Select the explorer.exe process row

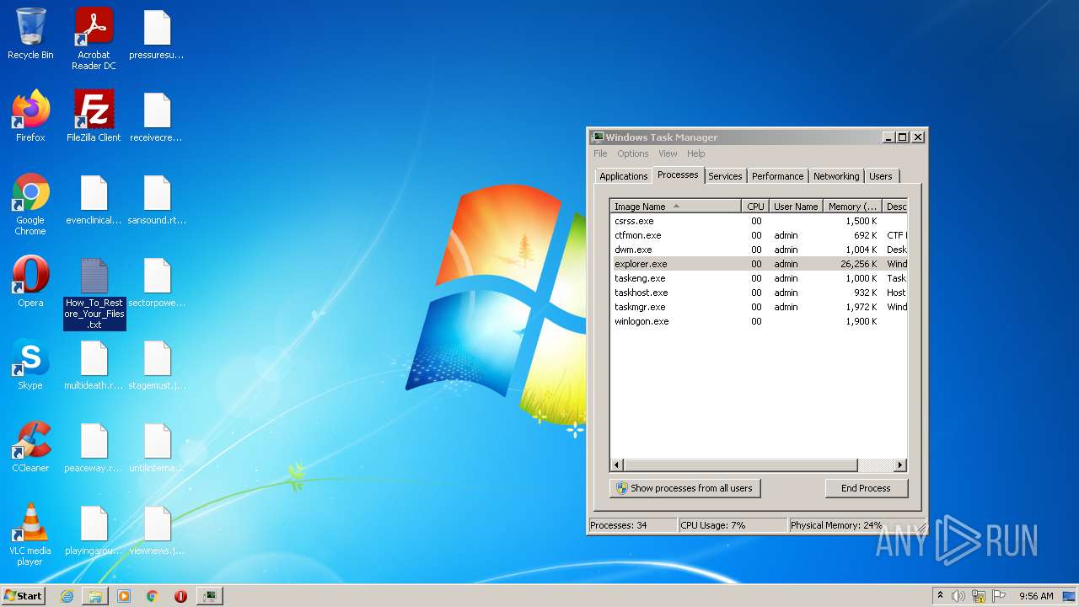pos(759,264)
